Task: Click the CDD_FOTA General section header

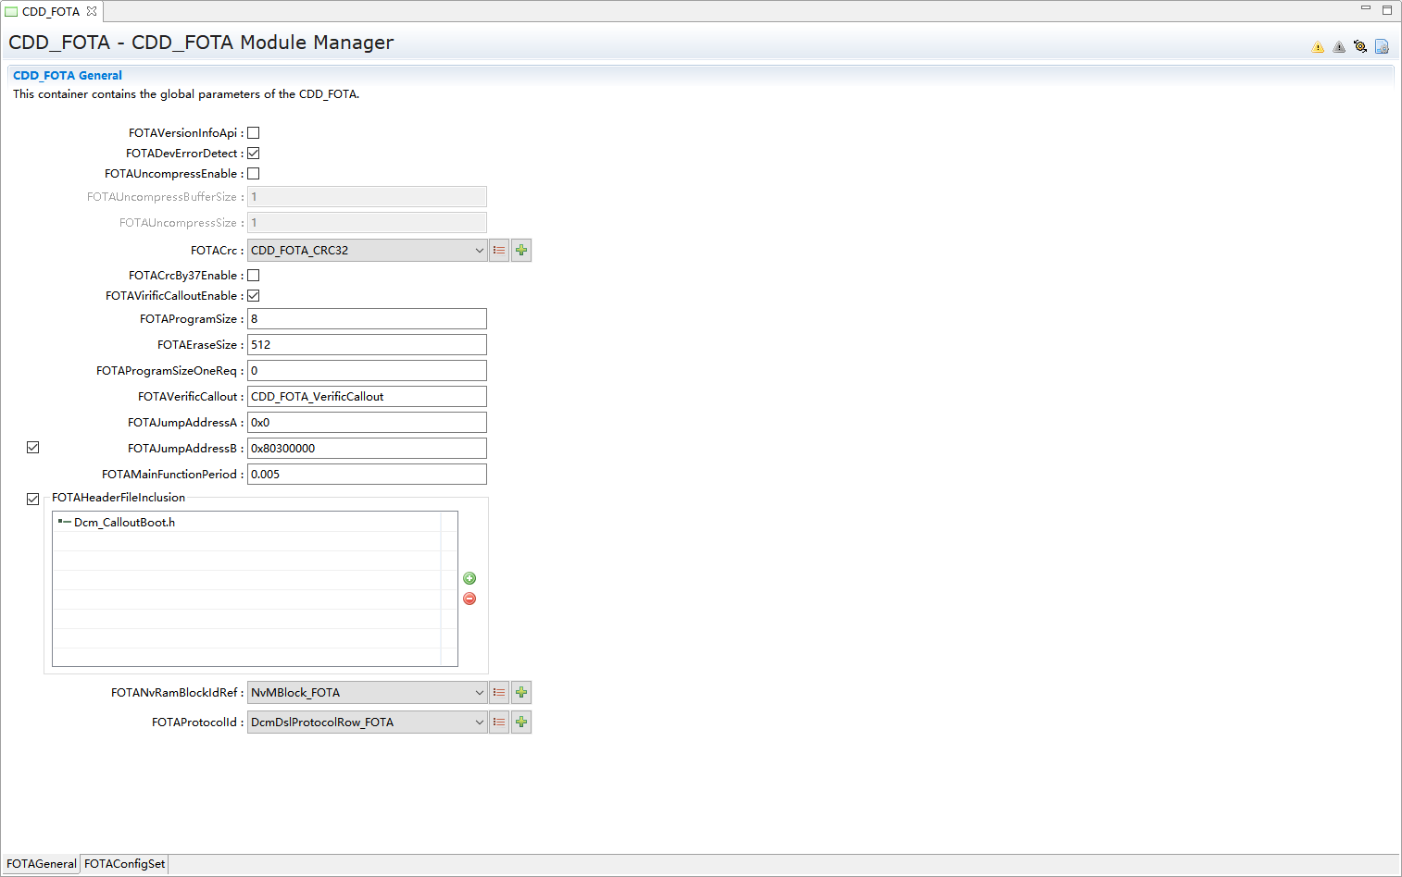Action: pyautogui.click(x=68, y=75)
